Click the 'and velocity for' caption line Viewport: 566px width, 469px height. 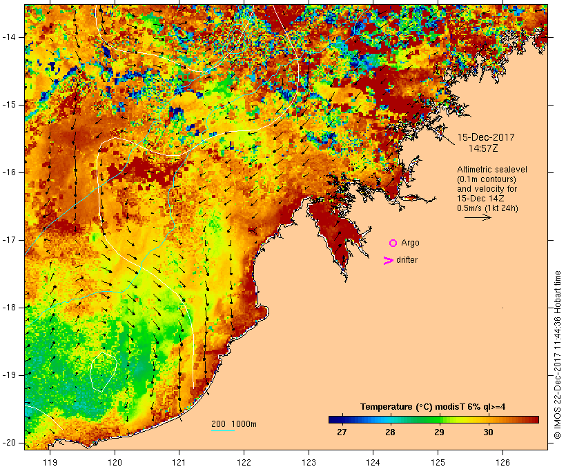pos(487,189)
